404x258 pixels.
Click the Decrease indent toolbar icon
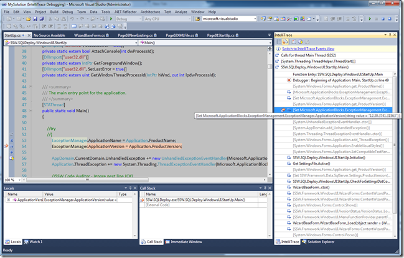click(x=44, y=26)
